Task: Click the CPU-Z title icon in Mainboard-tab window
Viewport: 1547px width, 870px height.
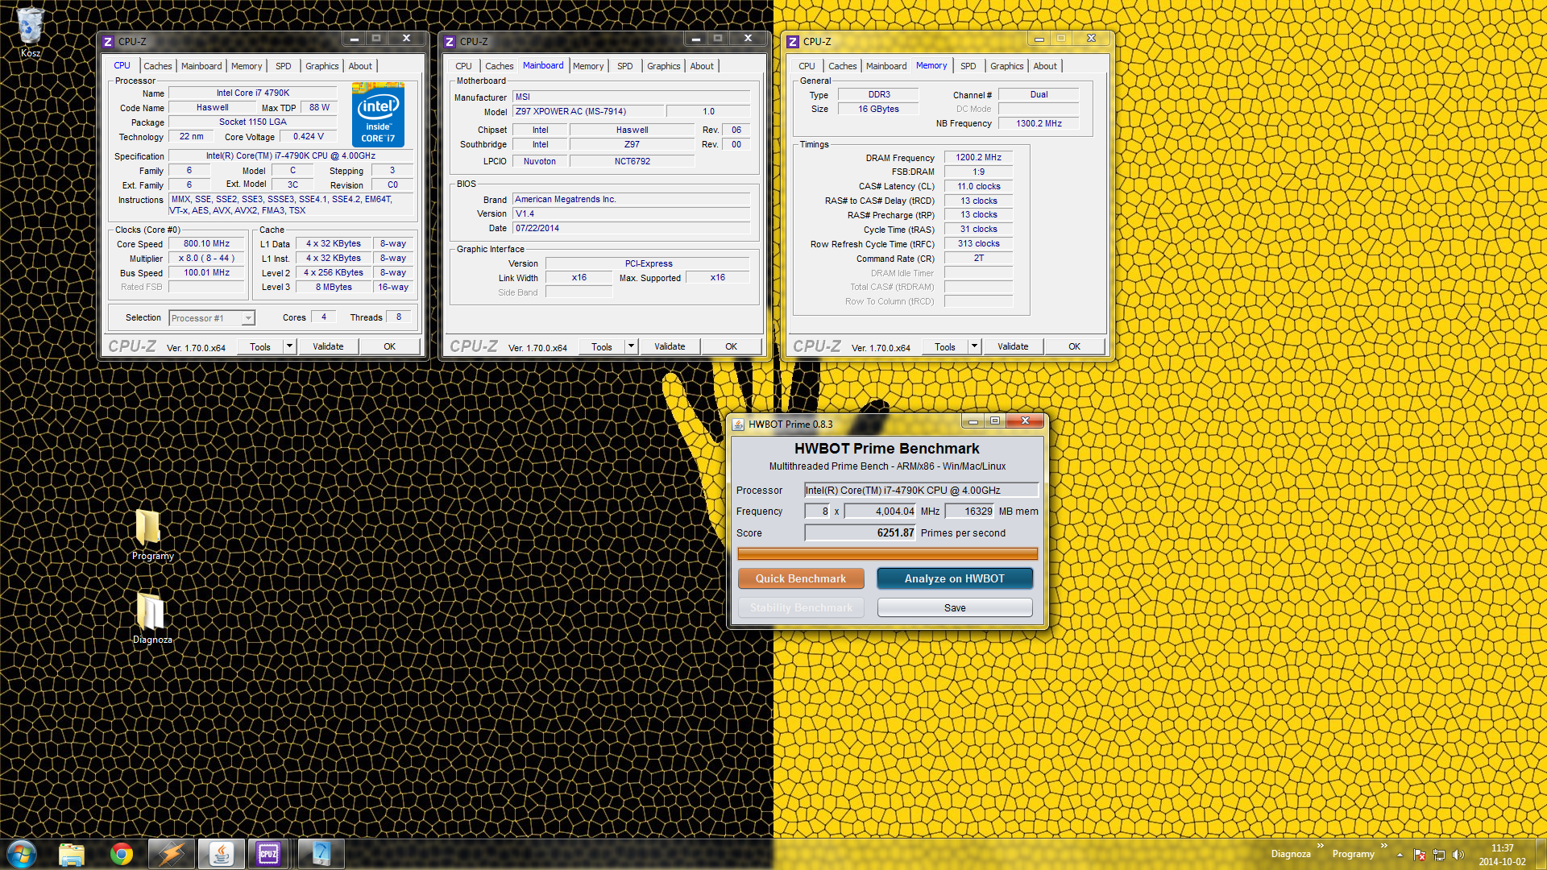Action: (x=450, y=42)
